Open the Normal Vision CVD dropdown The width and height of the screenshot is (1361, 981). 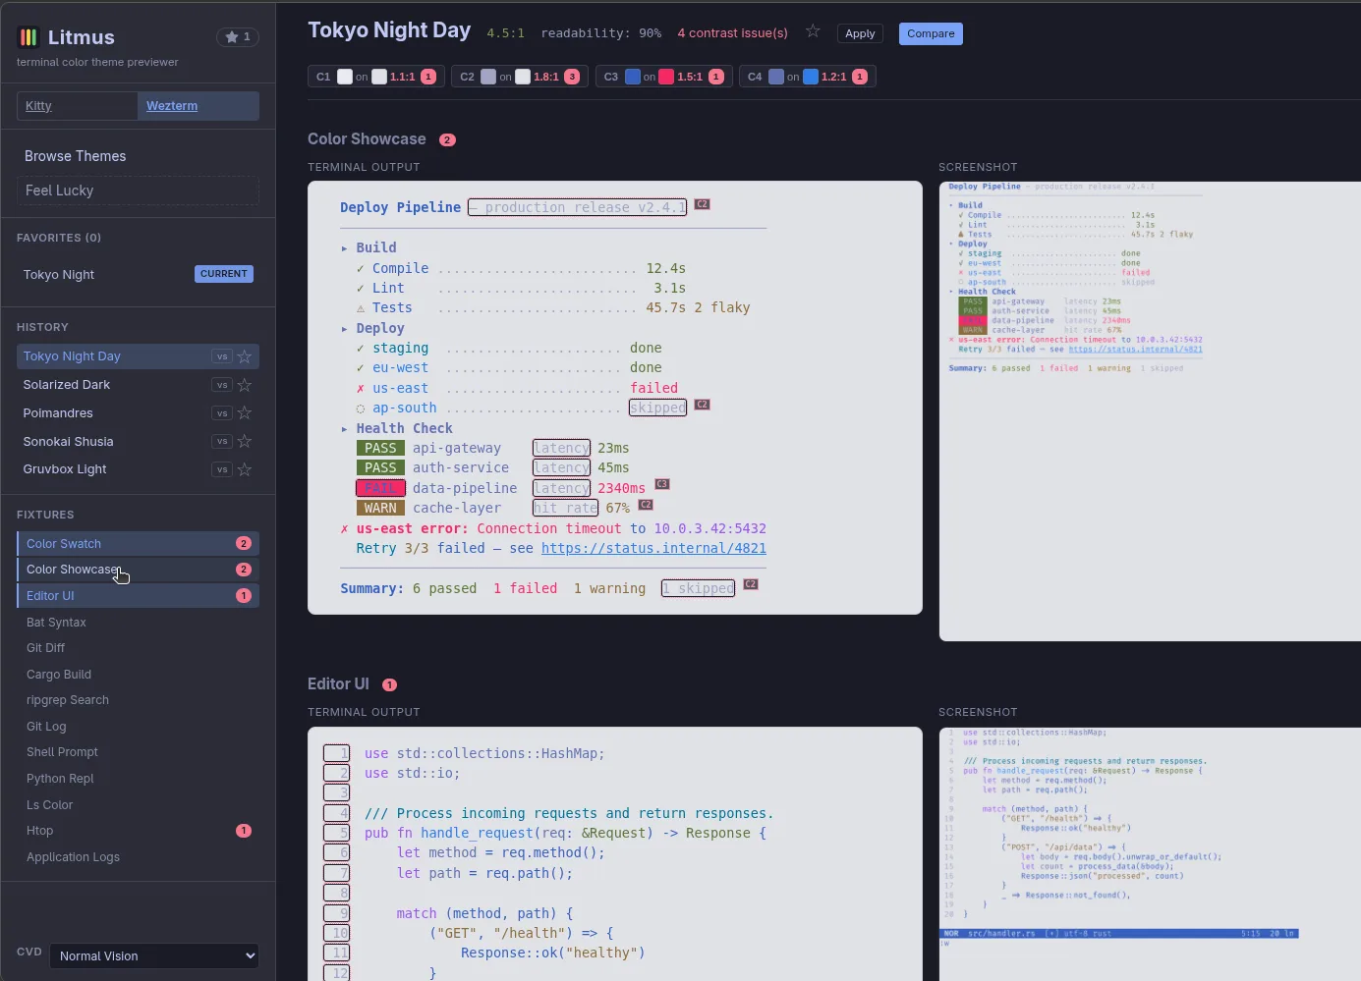click(153, 955)
